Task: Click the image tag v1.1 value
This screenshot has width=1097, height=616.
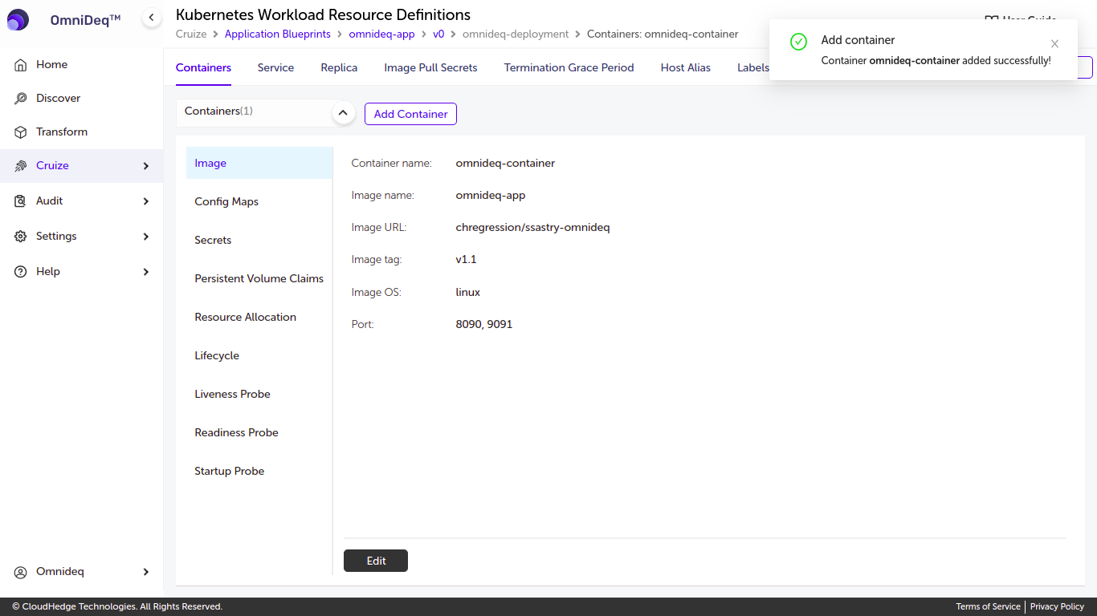Action: [x=466, y=259]
